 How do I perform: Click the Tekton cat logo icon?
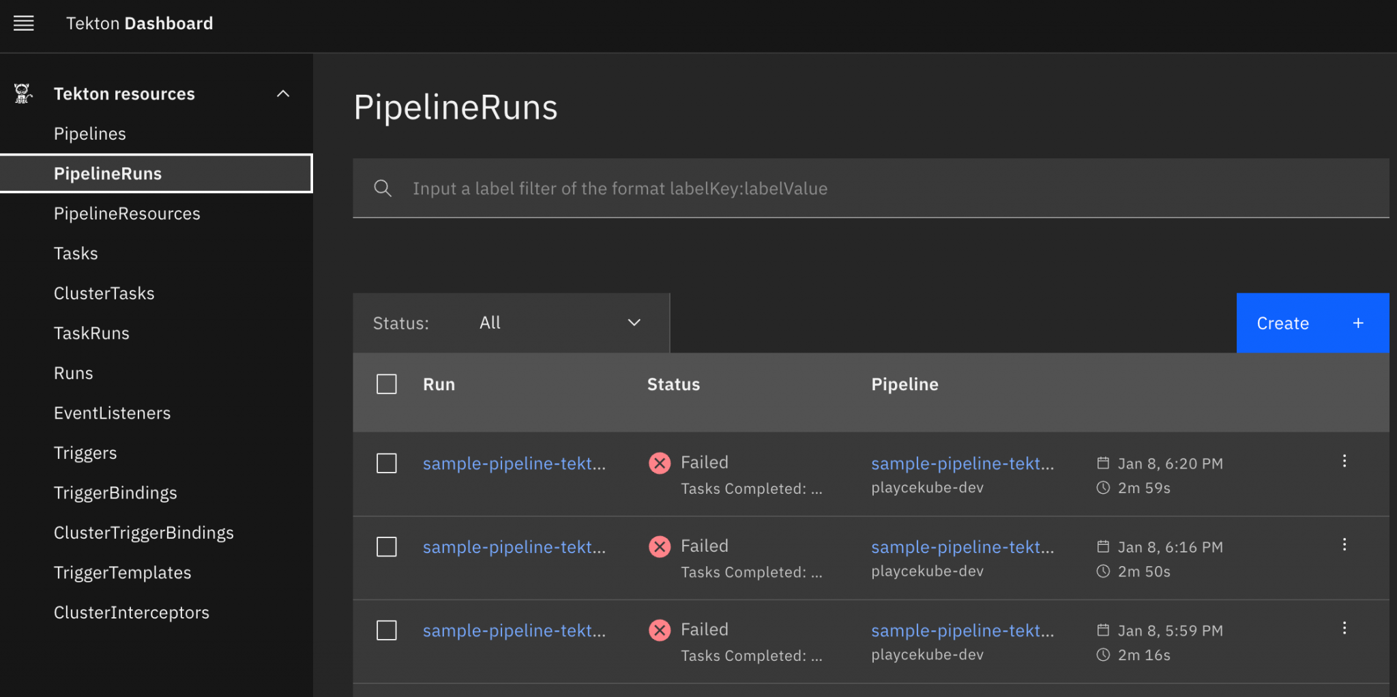(x=23, y=93)
